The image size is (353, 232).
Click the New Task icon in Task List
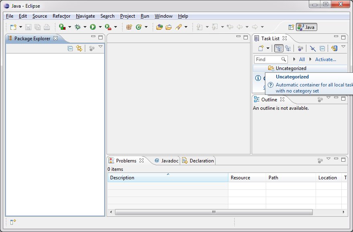pyautogui.click(x=261, y=48)
